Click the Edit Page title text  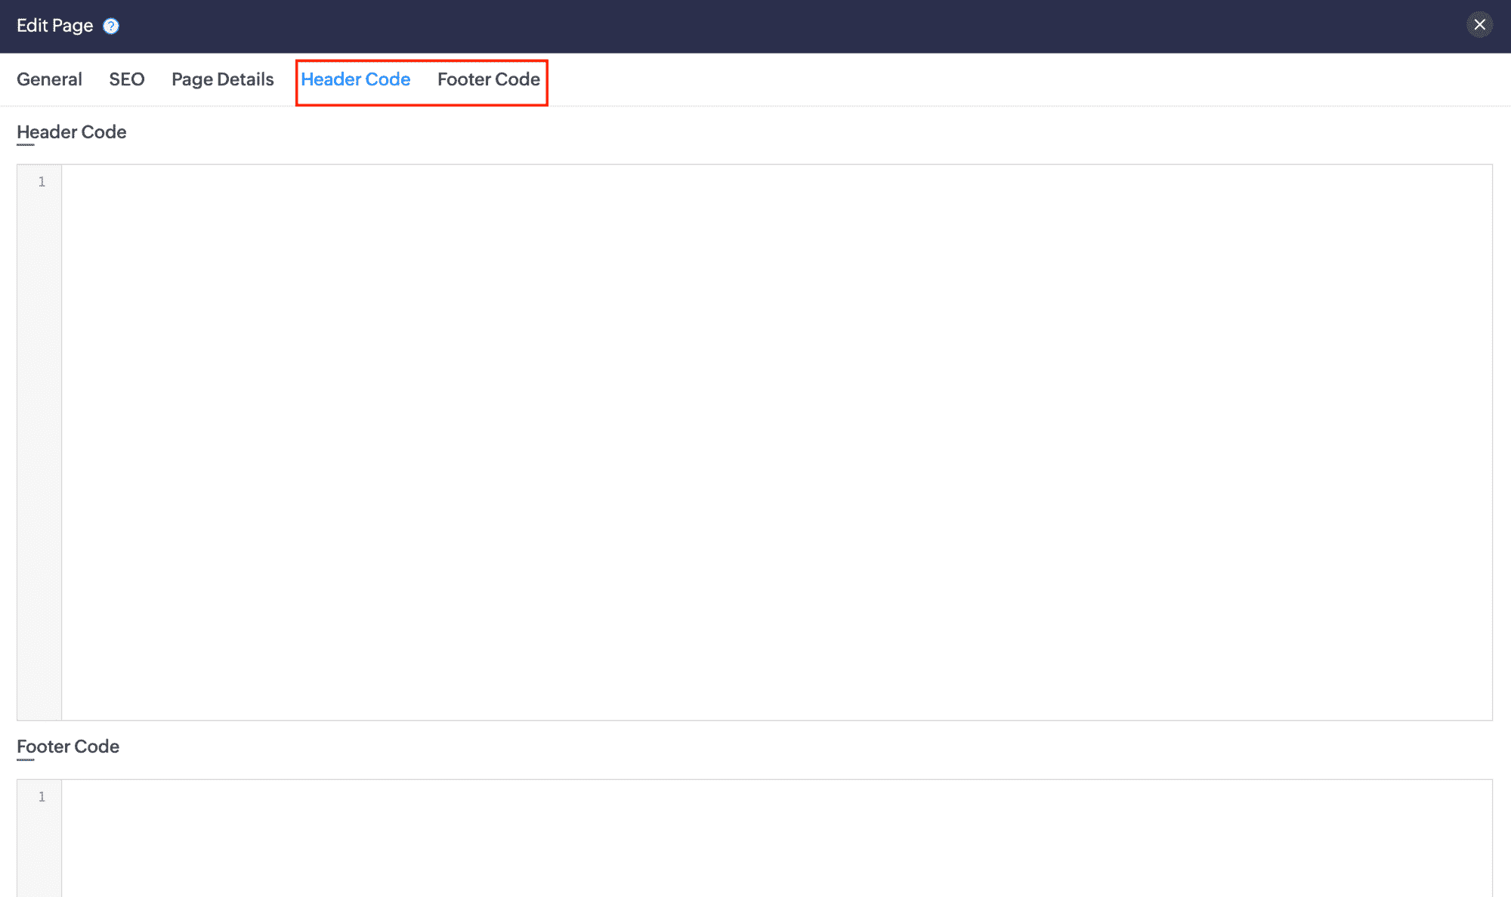coord(54,26)
